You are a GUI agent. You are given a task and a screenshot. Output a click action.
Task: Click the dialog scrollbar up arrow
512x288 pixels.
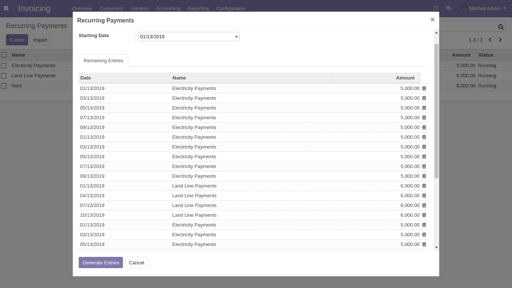436,33
